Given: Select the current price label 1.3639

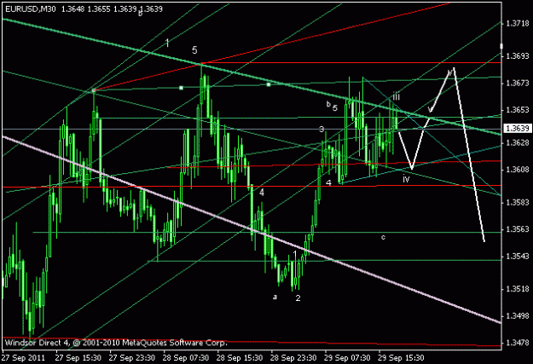Looking at the screenshot, I should (x=517, y=128).
